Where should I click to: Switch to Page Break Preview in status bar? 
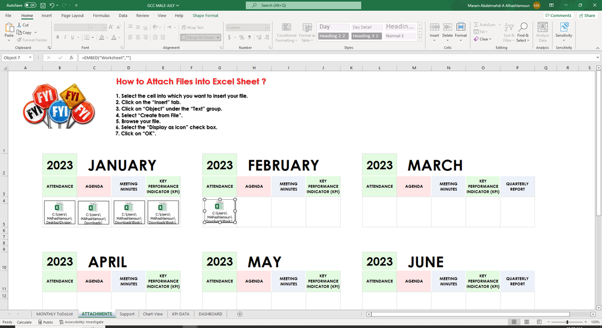(x=539, y=322)
